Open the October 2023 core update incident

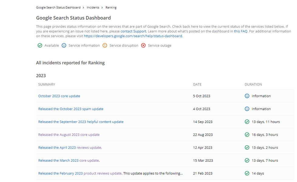click(59, 96)
